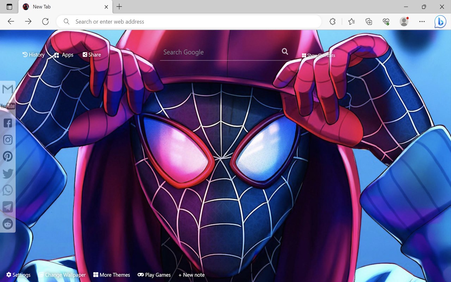Viewport: 451px width, 282px height.
Task: Open Telegram sidebar shortcut
Action: pos(8,207)
